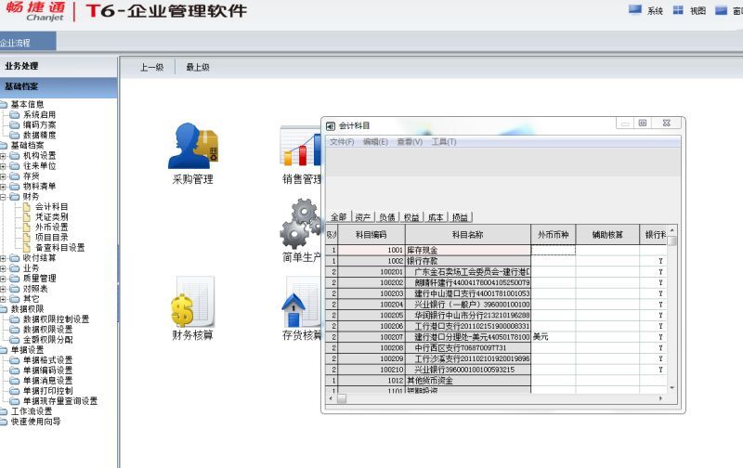Switch to the 损益 tab
Image resolution: width=743 pixels, height=468 pixels.
[460, 217]
